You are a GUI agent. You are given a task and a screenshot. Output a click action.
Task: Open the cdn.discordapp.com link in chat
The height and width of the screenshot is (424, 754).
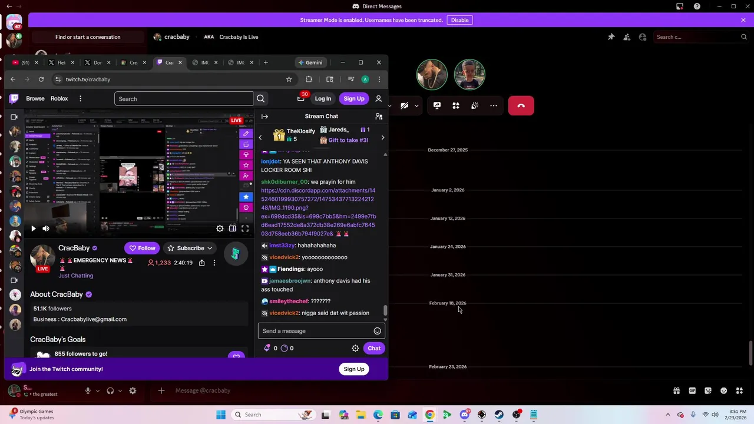click(x=318, y=212)
